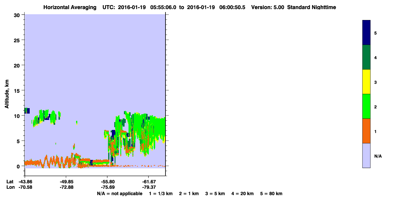Click the 20 altitude tick label
Screen dimensions: 394x202
coord(18,65)
